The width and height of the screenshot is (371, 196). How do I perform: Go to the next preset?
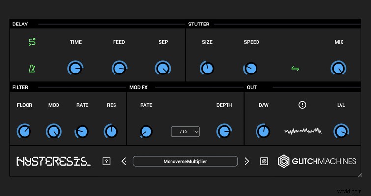coord(247,161)
